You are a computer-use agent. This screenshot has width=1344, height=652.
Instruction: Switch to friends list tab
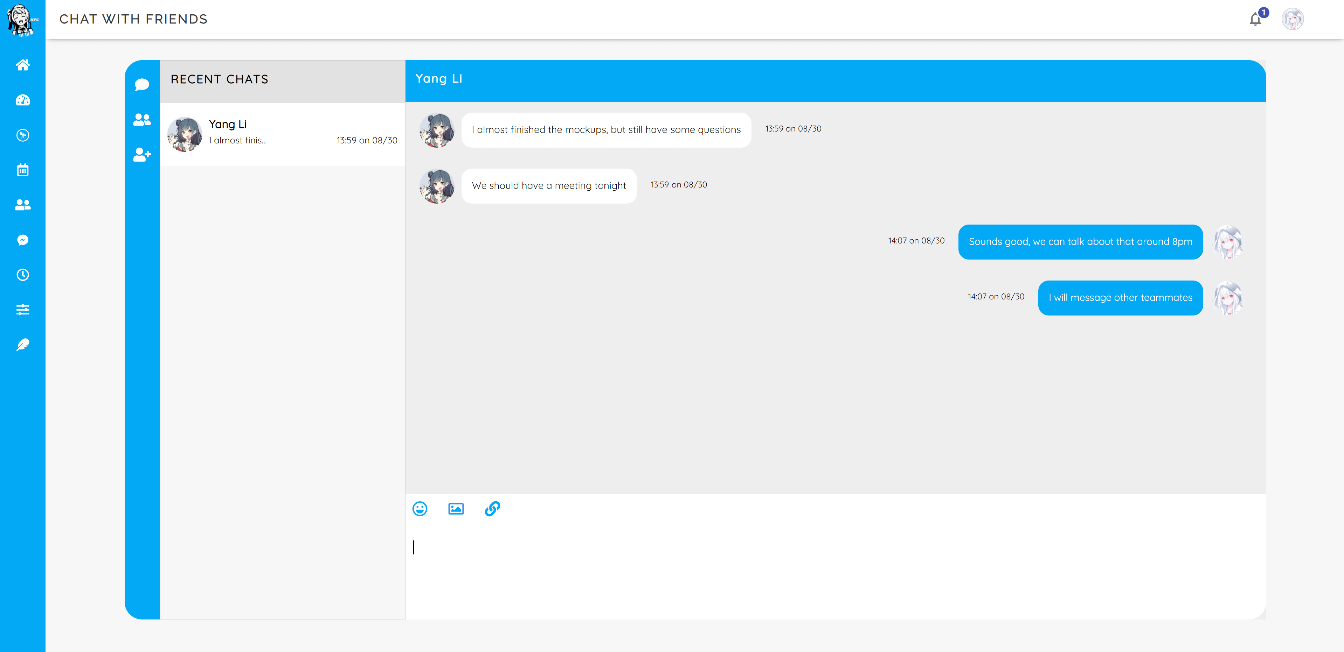click(x=142, y=120)
